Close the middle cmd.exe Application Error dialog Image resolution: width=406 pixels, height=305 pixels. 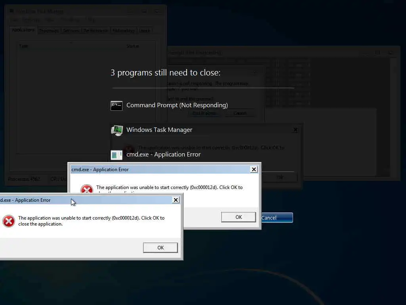254,169
